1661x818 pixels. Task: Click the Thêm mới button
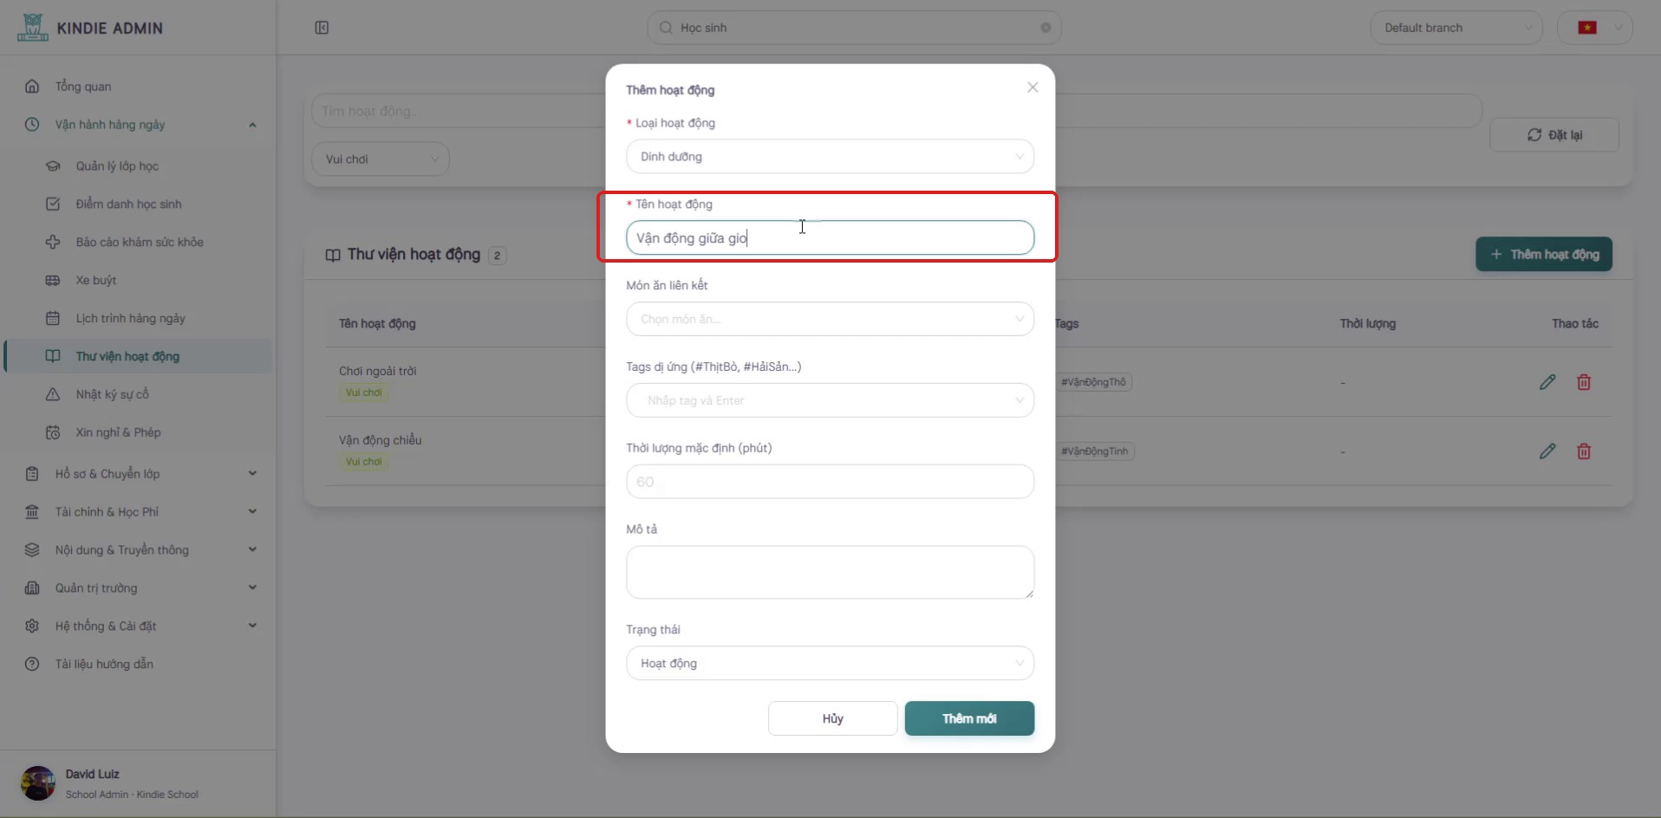pos(969,718)
